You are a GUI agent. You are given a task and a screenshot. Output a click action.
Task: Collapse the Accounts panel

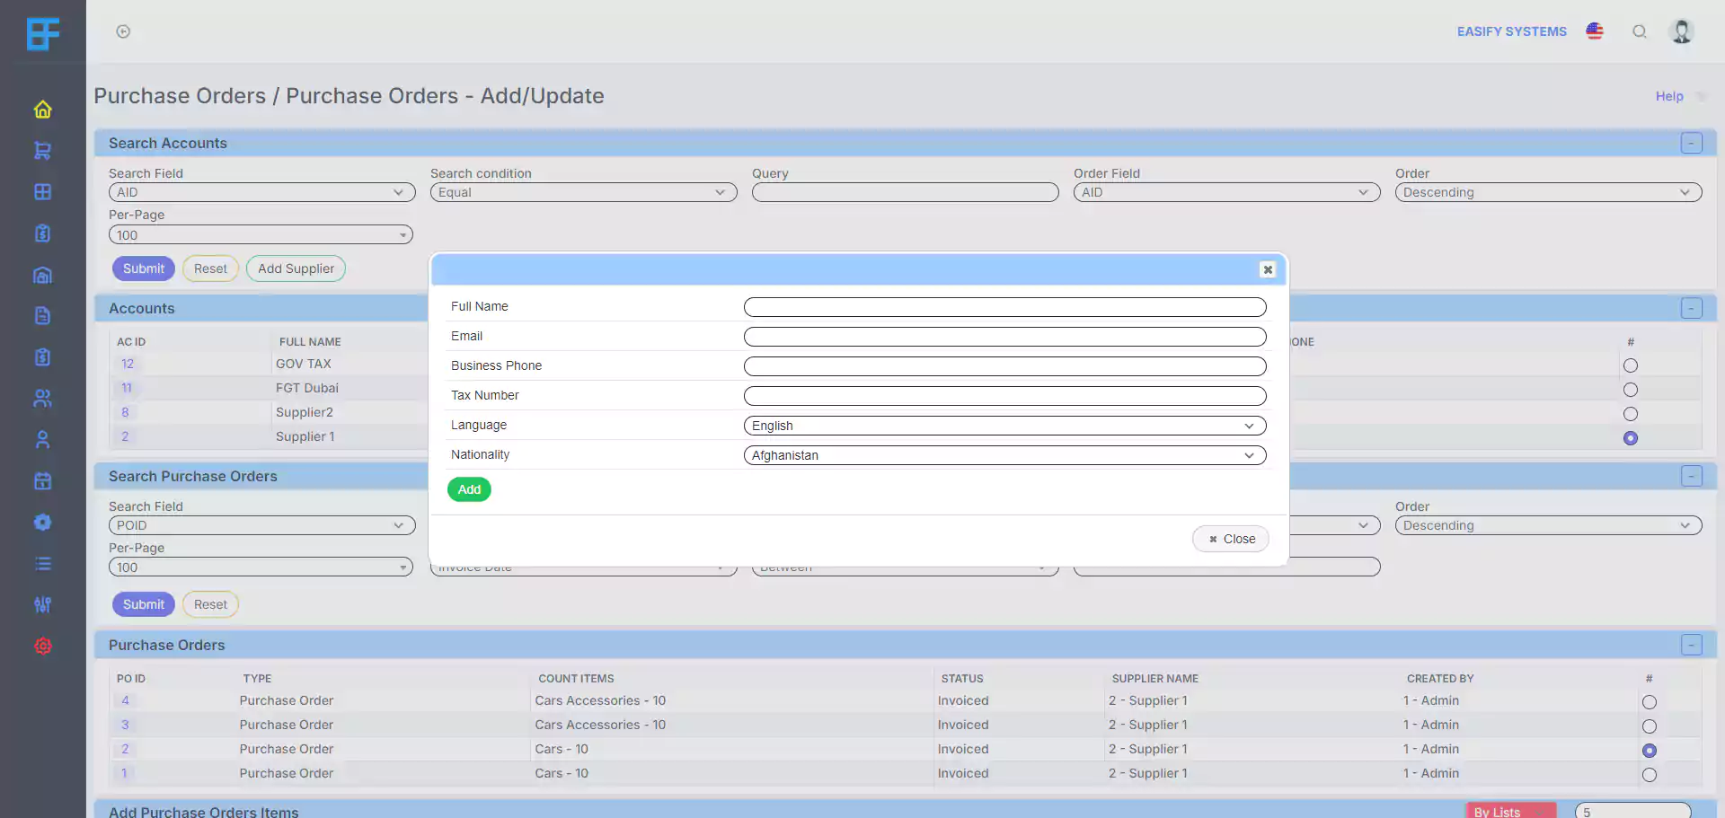tap(1691, 308)
